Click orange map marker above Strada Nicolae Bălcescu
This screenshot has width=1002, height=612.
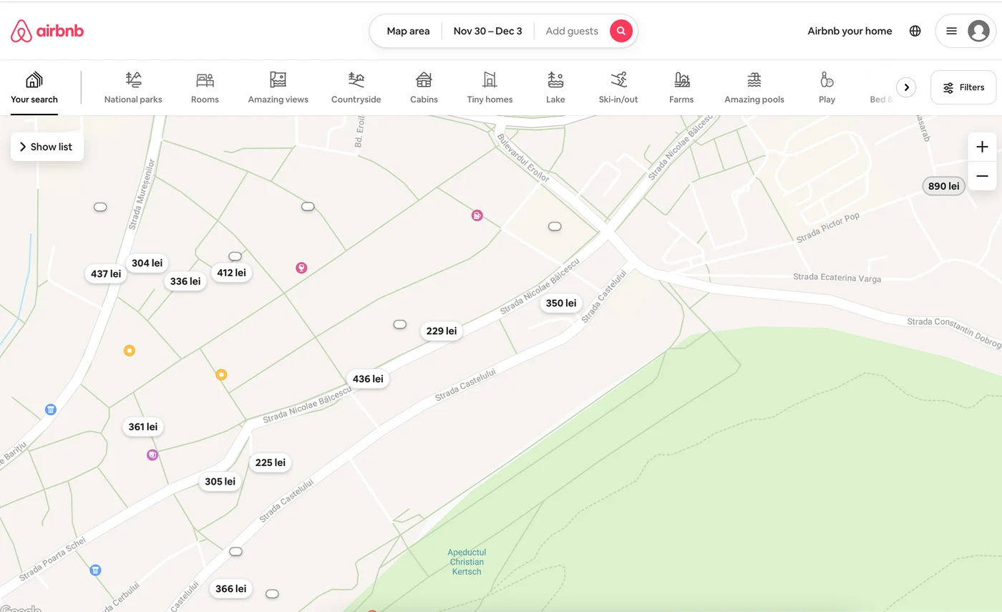click(221, 374)
